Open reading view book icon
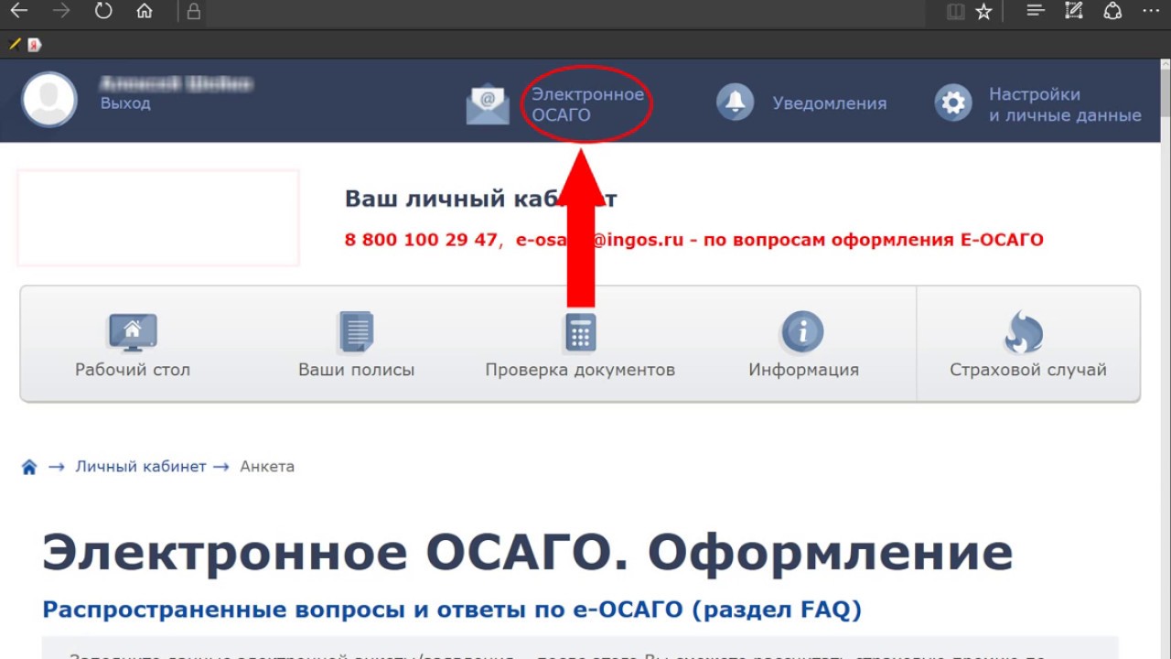Screen dimensions: 1171x659 click(x=955, y=12)
